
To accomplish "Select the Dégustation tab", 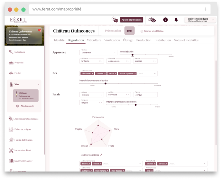I will pyautogui.click(x=76, y=40).
